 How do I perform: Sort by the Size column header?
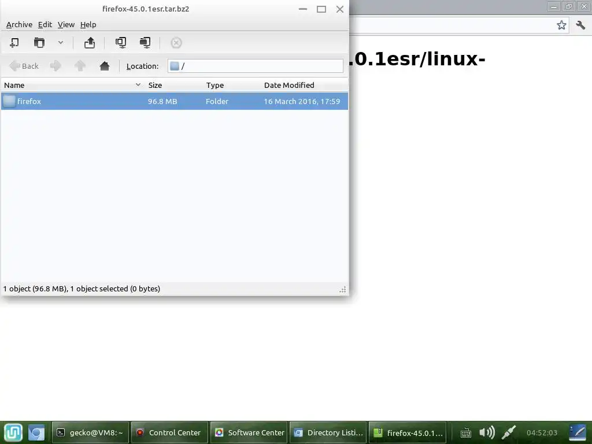[x=174, y=86]
